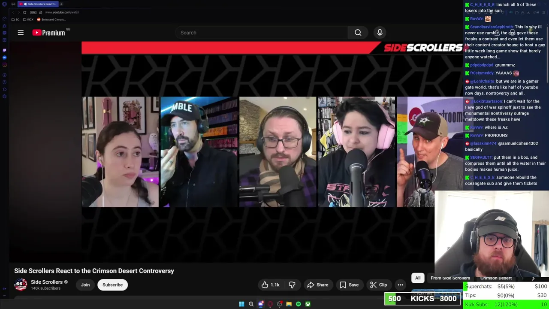
Task: Open Instagram in the Opera sidebar
Action: [4, 65]
